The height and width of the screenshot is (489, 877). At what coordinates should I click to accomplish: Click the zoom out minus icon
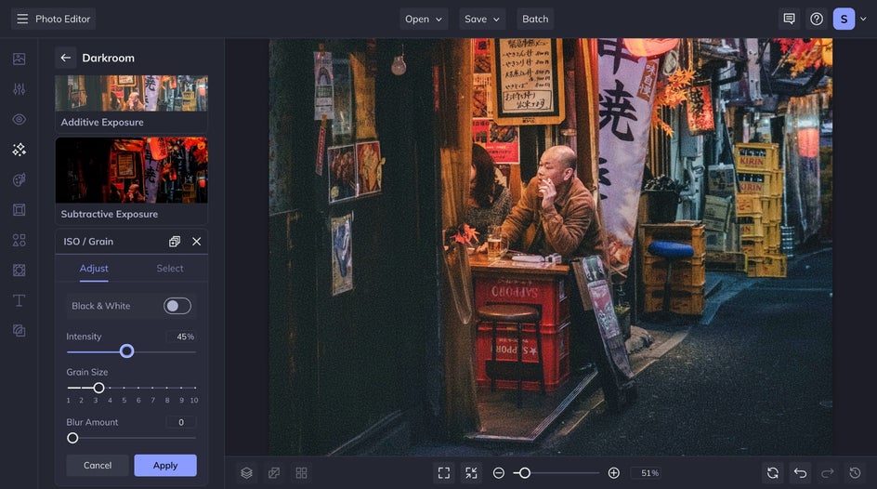[x=499, y=473]
